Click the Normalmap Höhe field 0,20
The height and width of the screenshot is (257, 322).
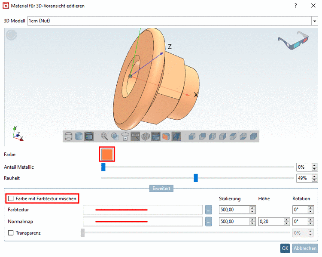point(271,222)
